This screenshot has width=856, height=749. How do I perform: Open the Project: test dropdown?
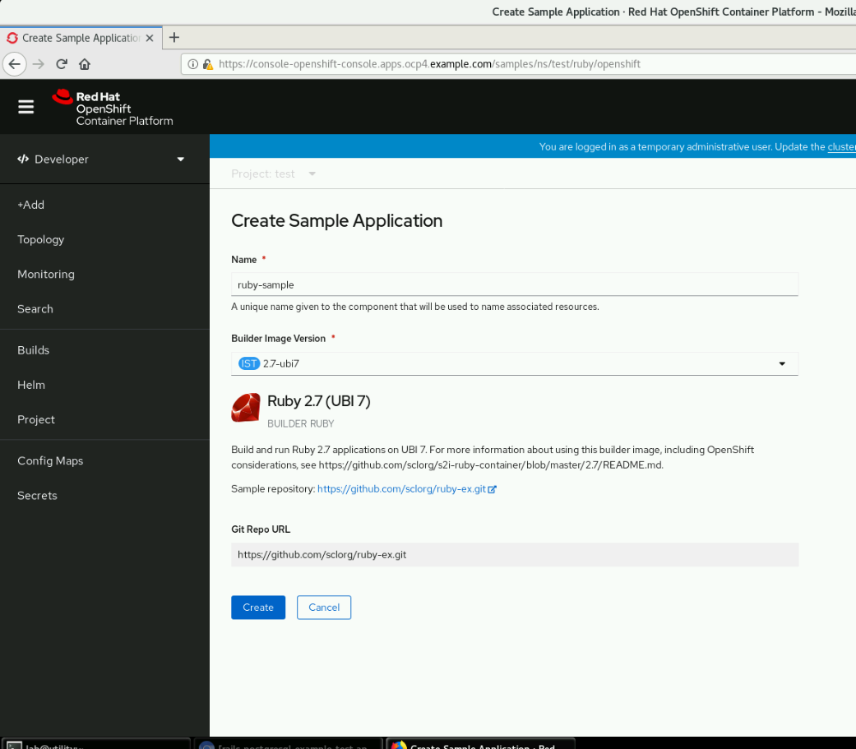point(274,174)
